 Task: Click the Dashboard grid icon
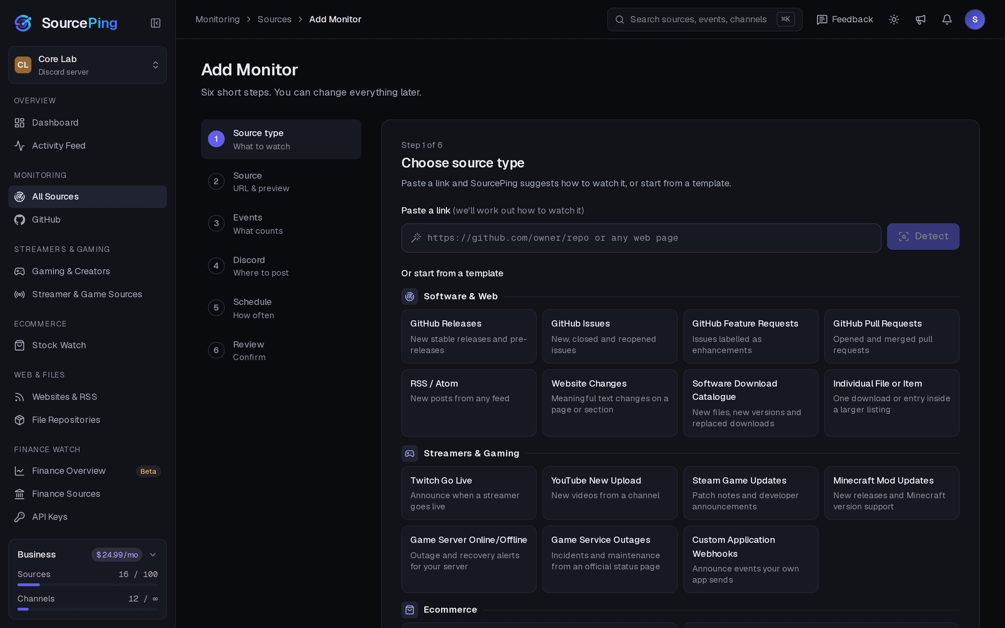point(20,122)
